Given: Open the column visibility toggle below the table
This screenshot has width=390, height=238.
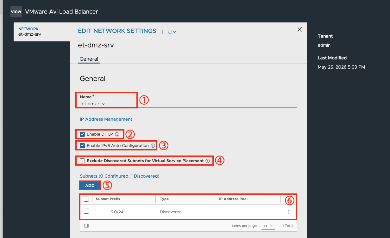Looking at the screenshot, I should [x=86, y=226].
